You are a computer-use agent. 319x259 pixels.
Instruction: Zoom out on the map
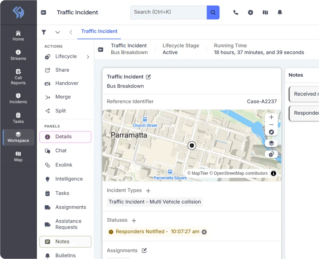(x=271, y=125)
